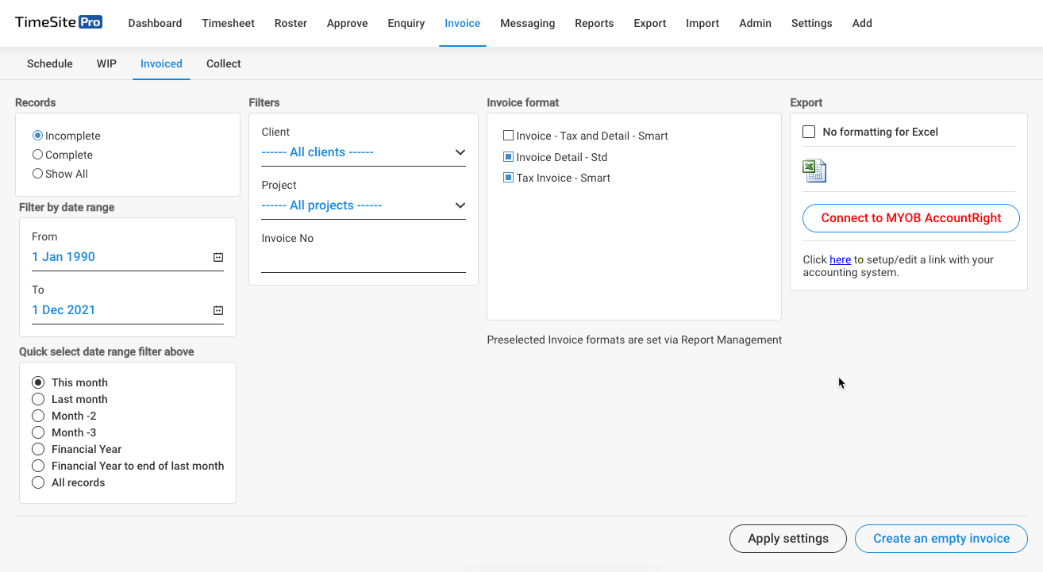Open the Add menu
The image size is (1043, 572).
pos(862,23)
